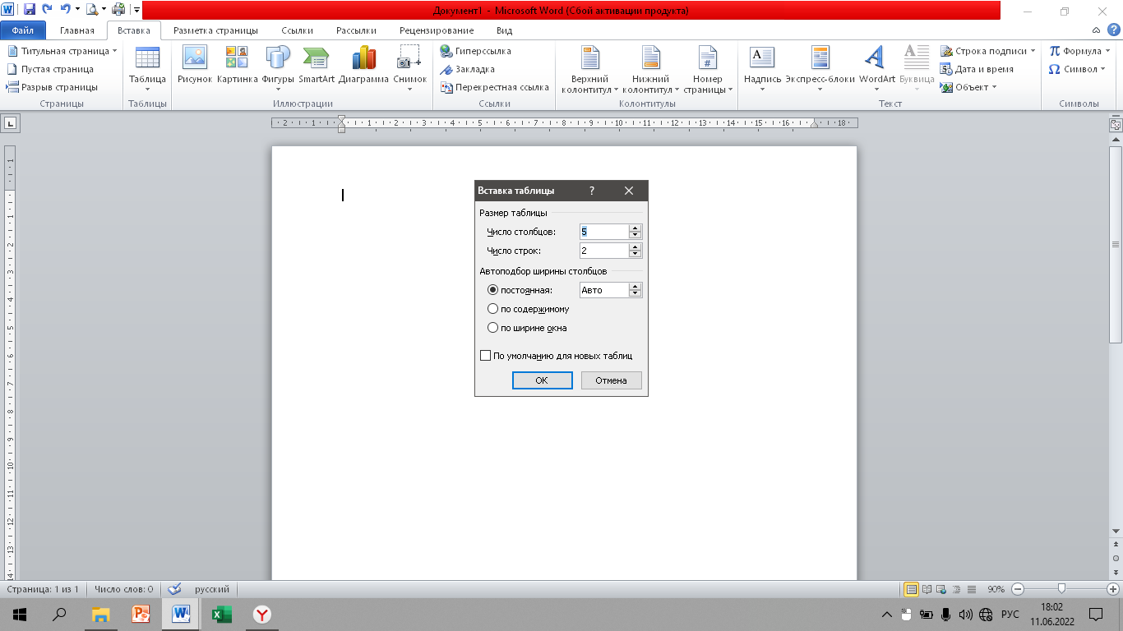This screenshot has height=631, width=1123.
Task: Click the Число строк input field
Action: click(x=604, y=251)
